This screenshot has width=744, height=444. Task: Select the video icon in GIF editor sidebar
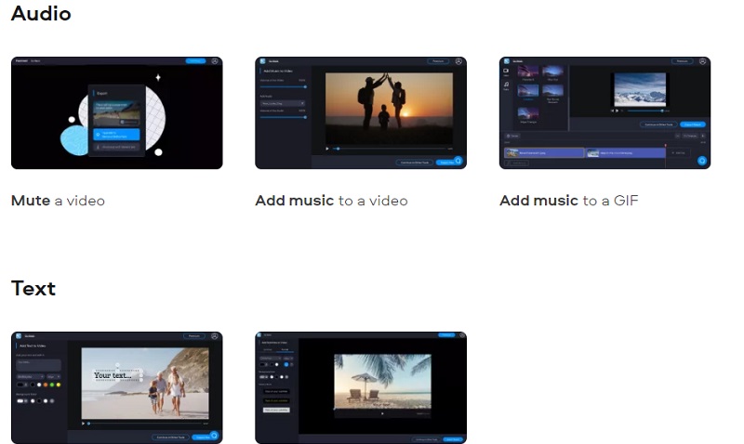point(506,71)
